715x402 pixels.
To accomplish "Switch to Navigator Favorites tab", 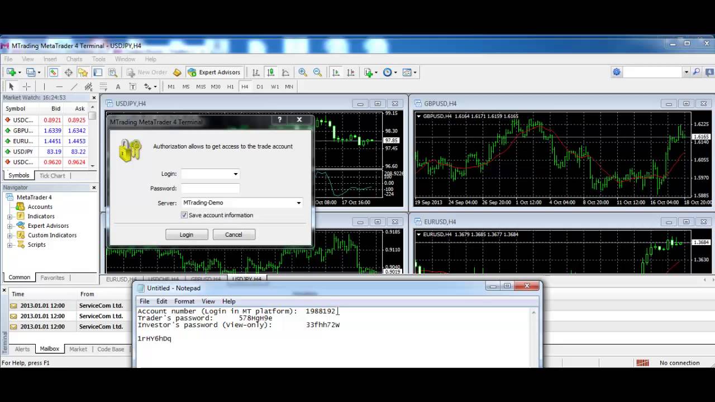I will (x=53, y=277).
